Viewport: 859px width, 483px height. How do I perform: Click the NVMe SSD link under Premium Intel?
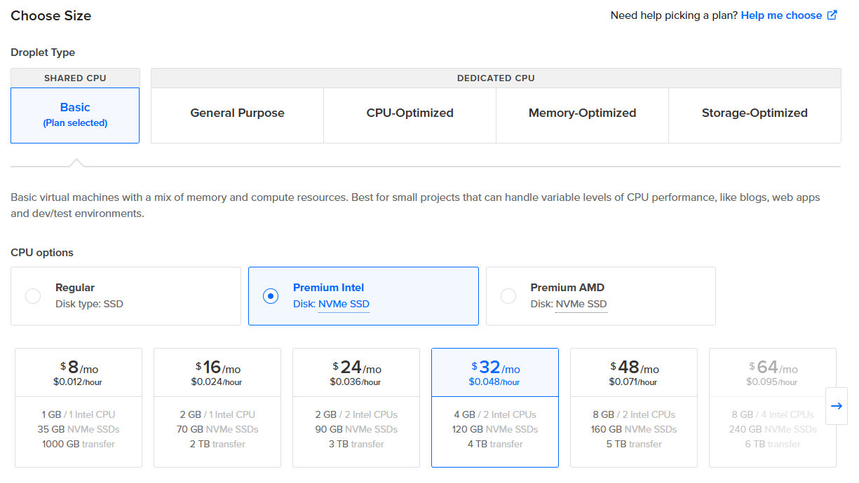(344, 304)
